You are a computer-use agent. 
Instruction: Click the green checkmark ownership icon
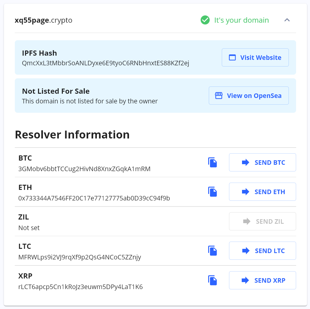[x=205, y=20]
